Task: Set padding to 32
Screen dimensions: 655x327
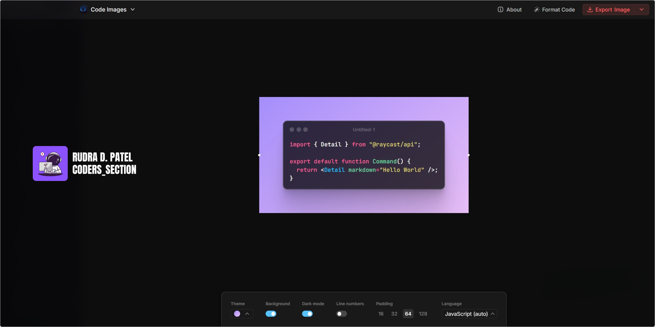Action: [394, 314]
